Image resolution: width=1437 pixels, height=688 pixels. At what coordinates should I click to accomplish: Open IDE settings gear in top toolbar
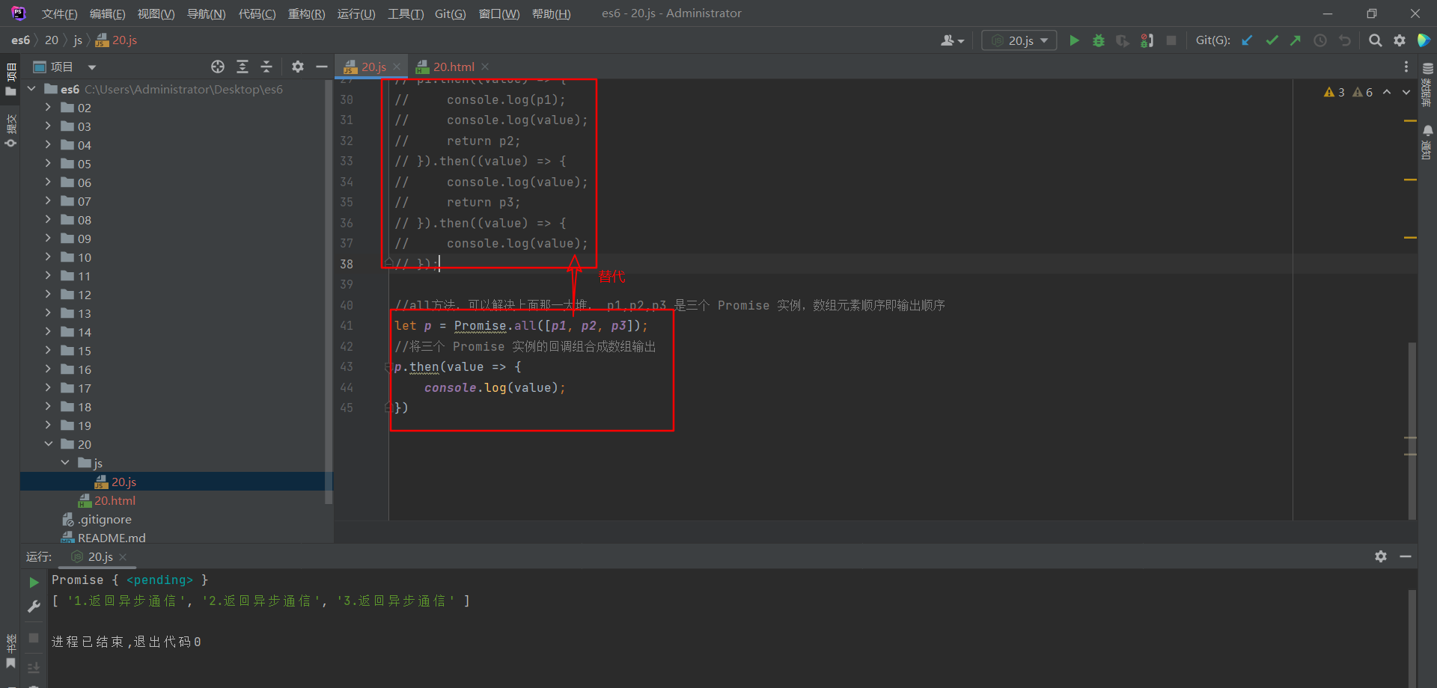(1400, 40)
